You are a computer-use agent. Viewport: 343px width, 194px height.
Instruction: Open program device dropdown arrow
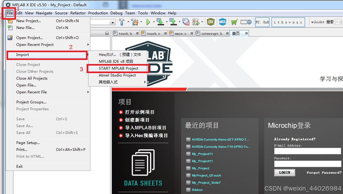tap(167, 22)
